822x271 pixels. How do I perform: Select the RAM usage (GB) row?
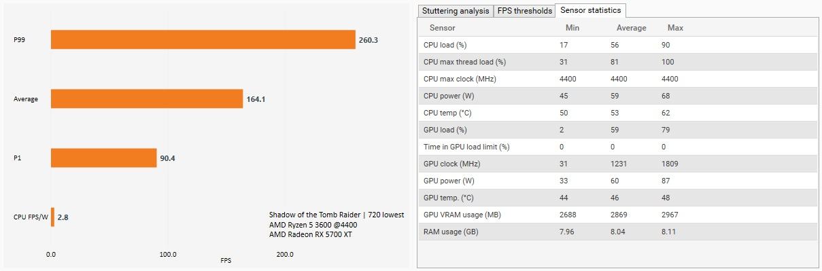coord(618,232)
